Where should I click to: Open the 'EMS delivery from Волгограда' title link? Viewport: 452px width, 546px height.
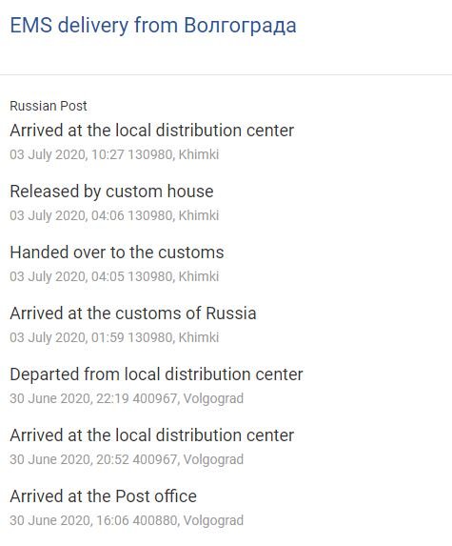153,26
